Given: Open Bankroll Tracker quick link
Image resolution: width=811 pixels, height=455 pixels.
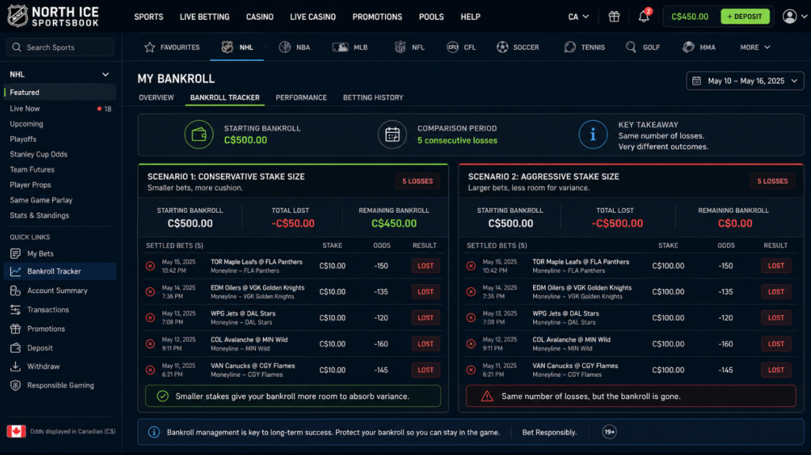Looking at the screenshot, I should click(x=60, y=271).
